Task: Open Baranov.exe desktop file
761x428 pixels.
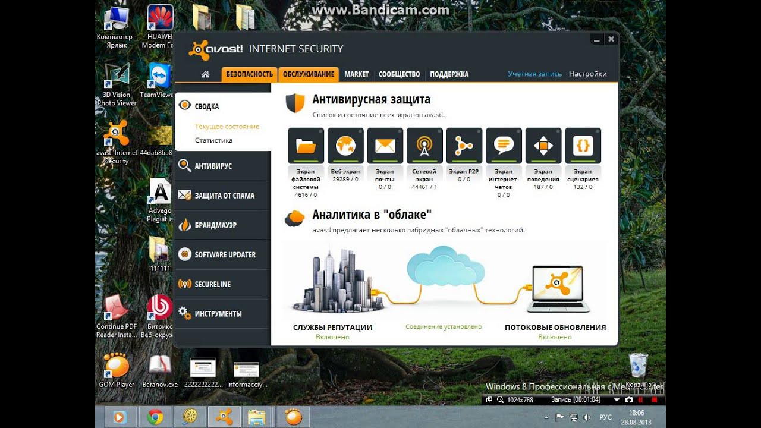Action: (160, 370)
